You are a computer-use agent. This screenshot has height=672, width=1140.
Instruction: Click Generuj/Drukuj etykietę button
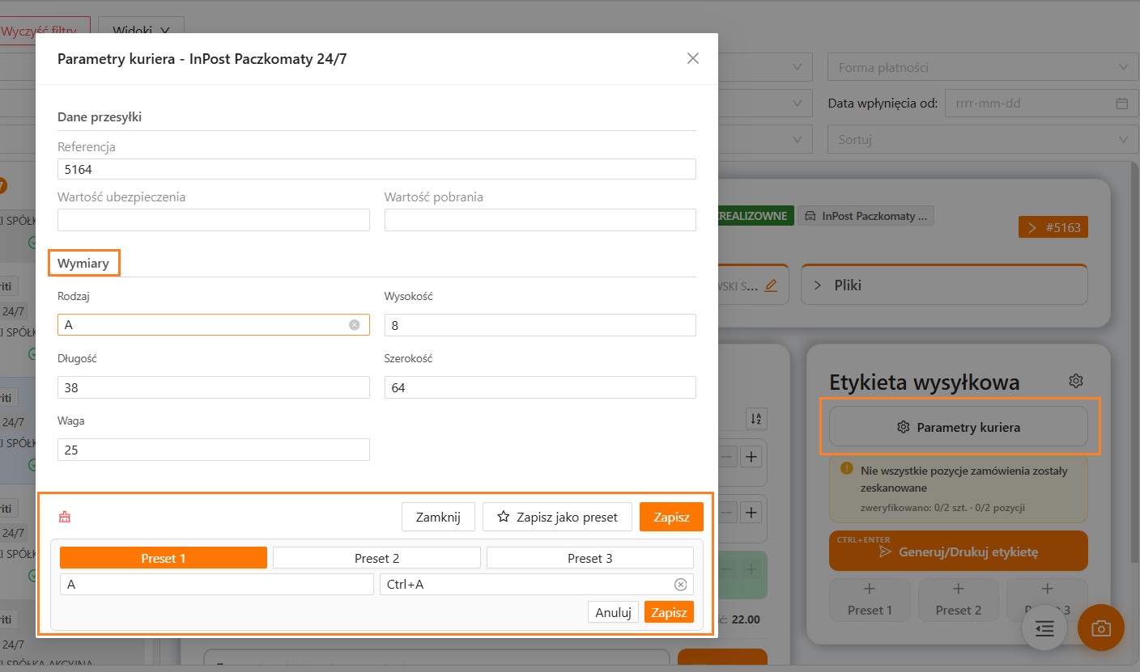[x=959, y=552]
